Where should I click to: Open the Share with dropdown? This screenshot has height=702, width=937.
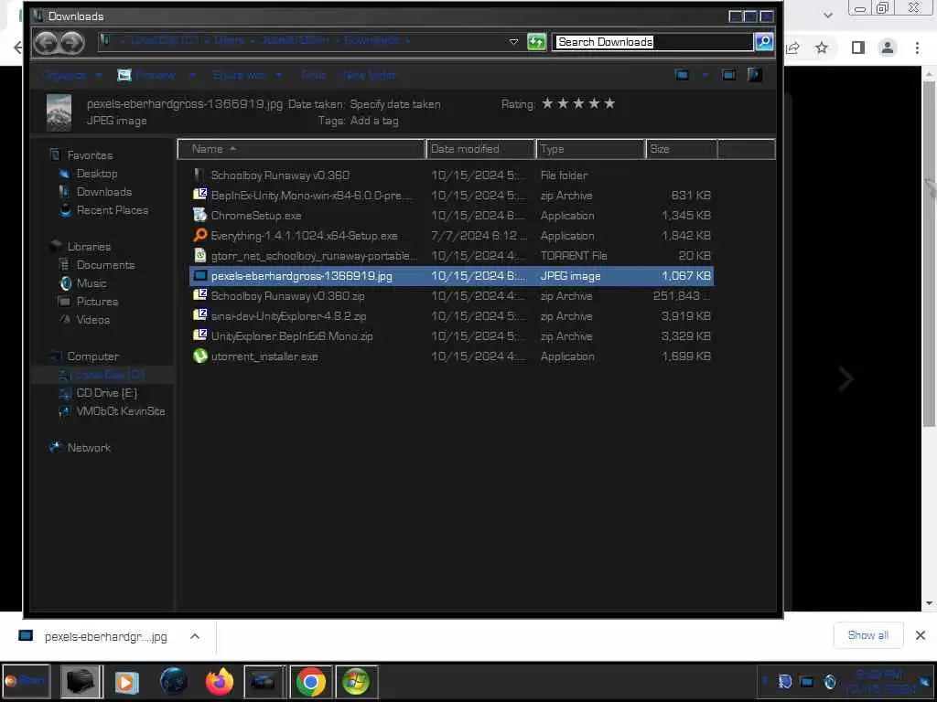click(x=247, y=75)
